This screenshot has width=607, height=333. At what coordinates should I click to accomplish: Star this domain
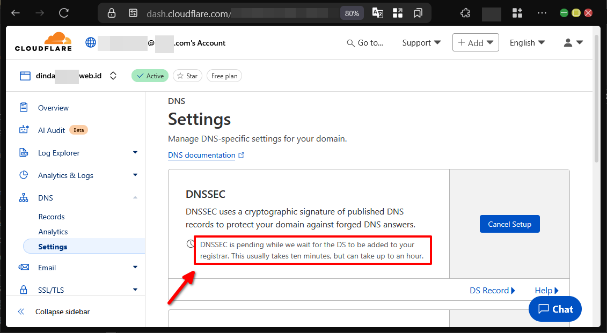[x=187, y=76]
